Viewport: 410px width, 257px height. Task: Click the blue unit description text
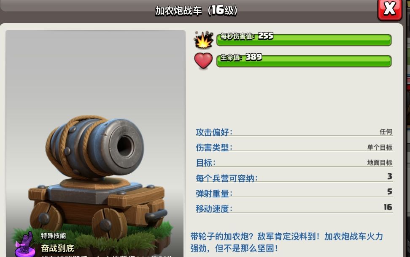tap(286, 242)
